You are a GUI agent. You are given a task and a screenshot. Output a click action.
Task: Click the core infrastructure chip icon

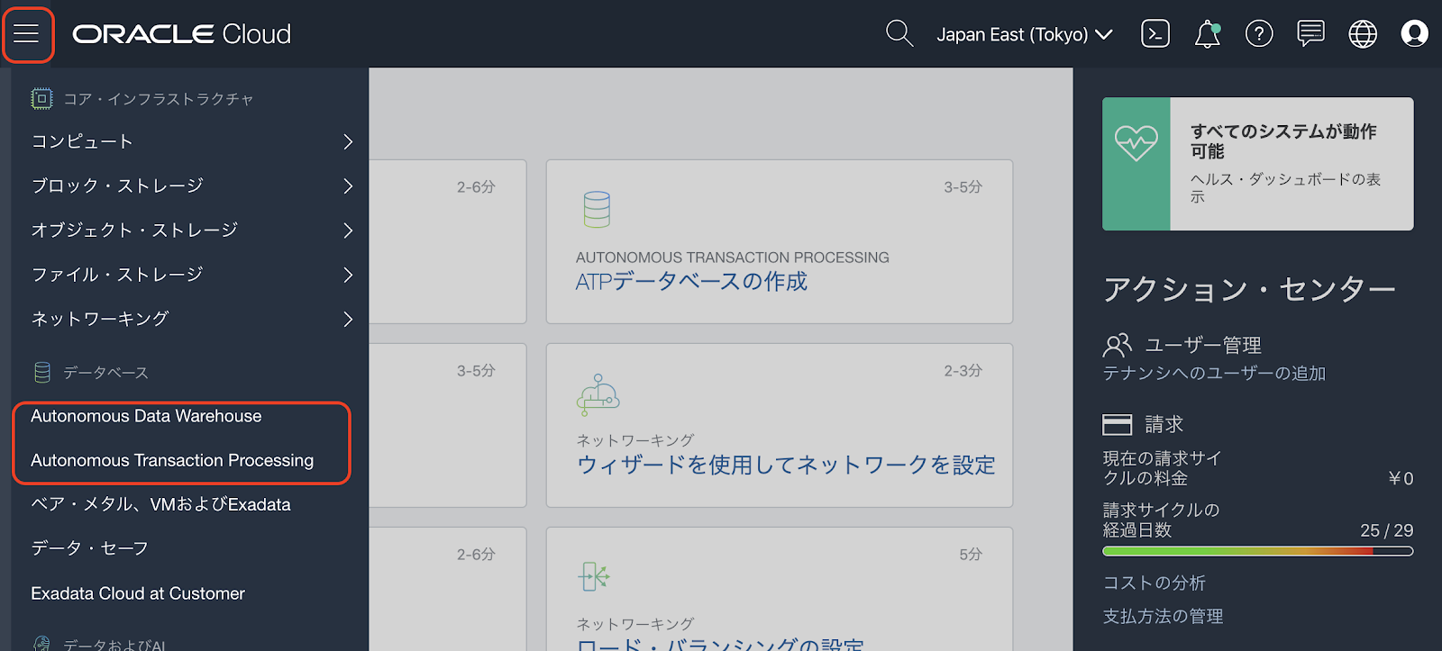click(41, 98)
